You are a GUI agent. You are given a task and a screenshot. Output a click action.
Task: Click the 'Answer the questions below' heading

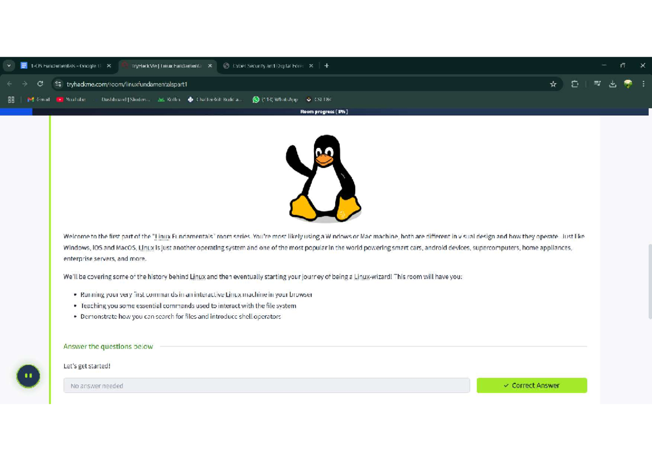[x=108, y=346]
